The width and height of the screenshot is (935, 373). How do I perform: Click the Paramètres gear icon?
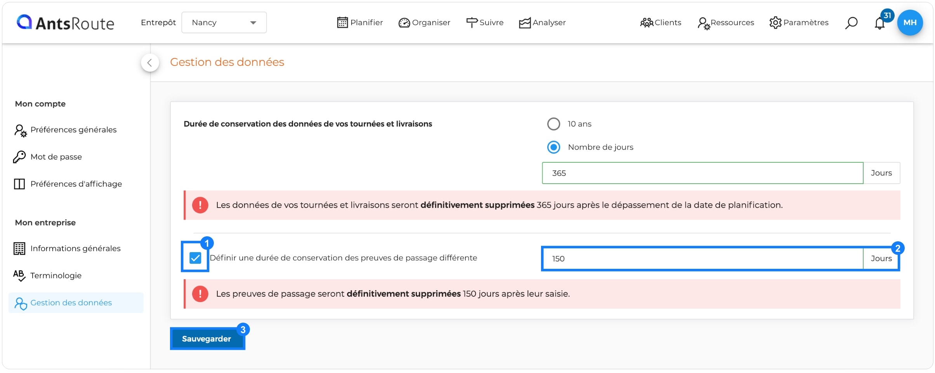775,23
